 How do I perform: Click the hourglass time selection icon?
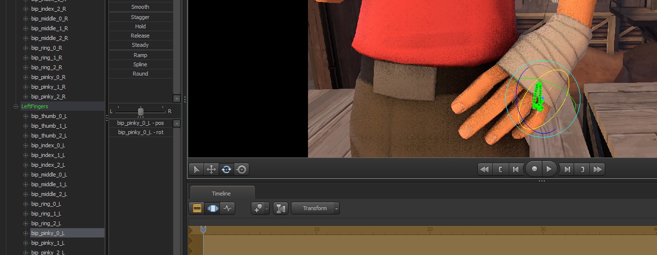point(280,208)
